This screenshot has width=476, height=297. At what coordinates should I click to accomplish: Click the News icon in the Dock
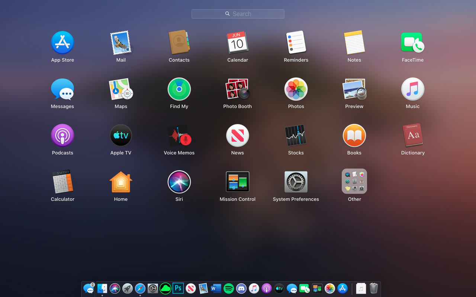(x=191, y=288)
